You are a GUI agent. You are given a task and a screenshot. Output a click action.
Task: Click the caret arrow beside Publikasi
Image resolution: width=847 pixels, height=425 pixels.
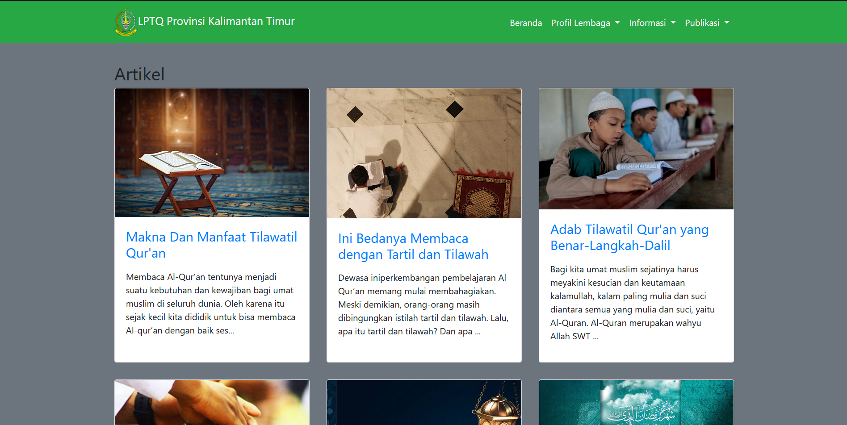727,23
